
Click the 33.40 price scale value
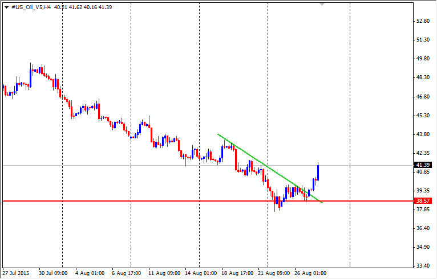coord(423,266)
